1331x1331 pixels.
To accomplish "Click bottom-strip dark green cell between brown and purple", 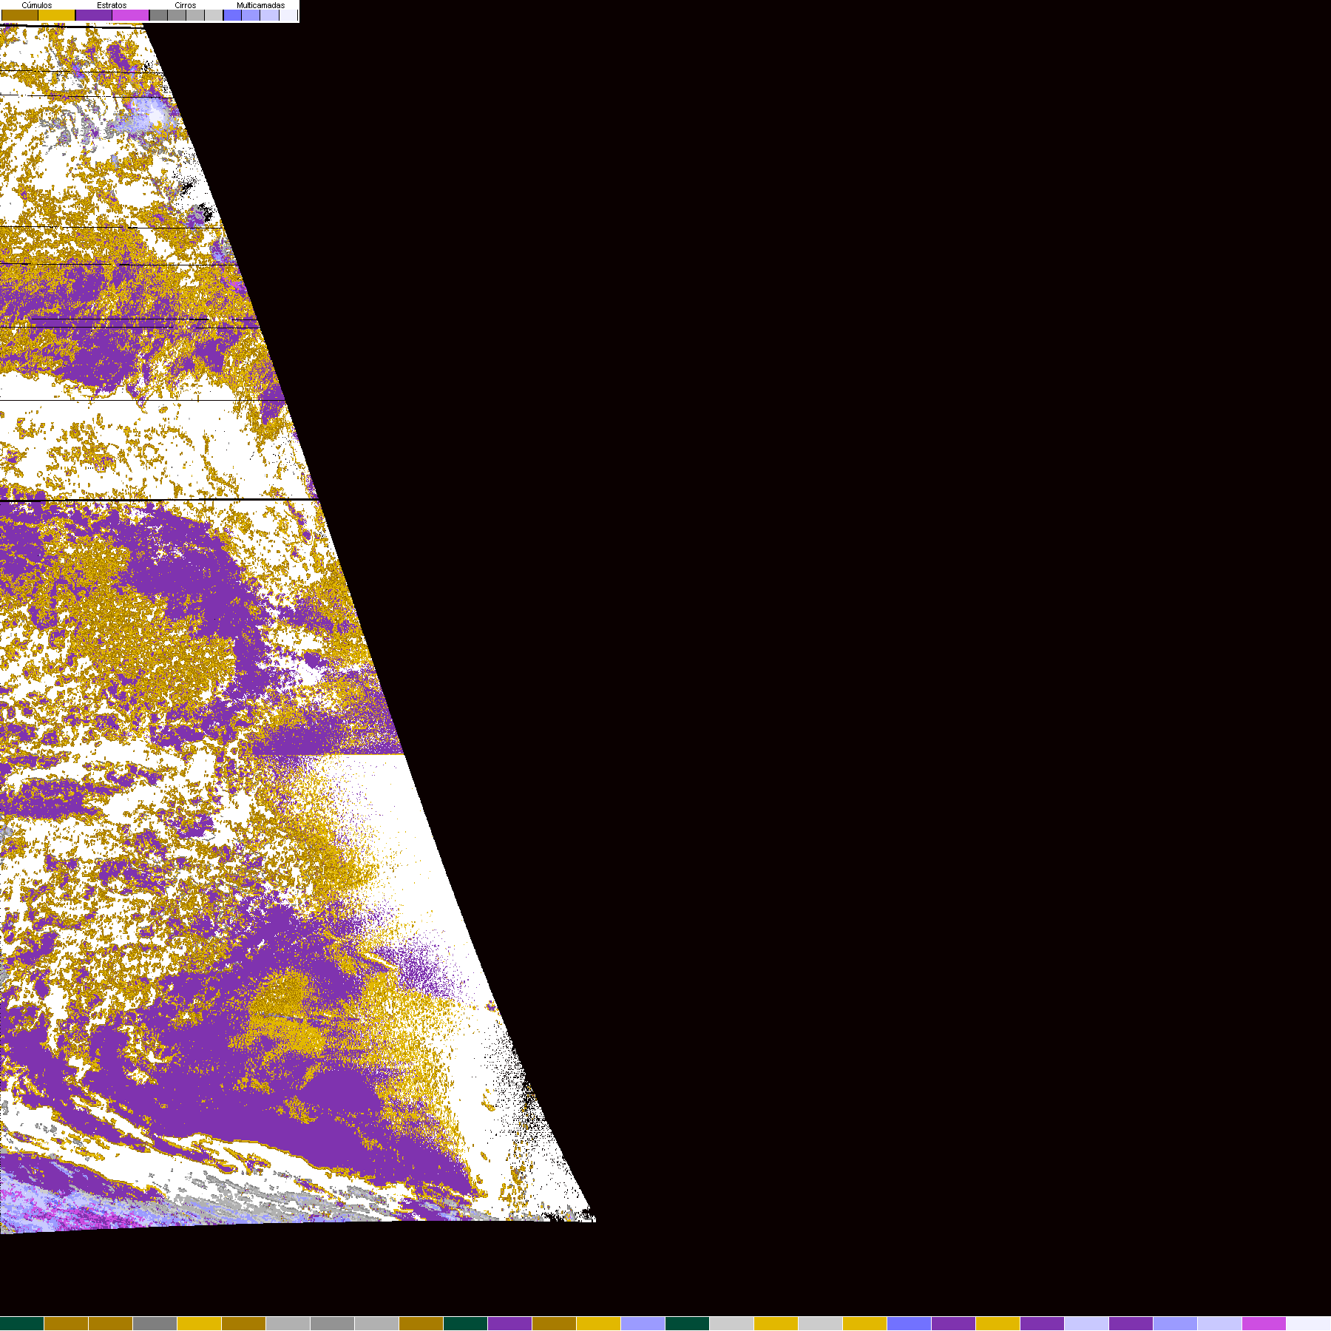I will (465, 1324).
